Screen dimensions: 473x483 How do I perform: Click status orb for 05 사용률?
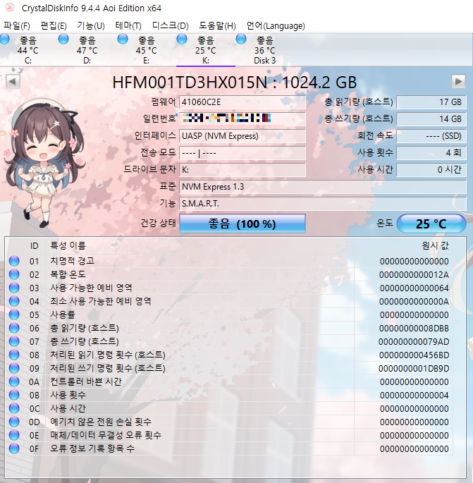[x=14, y=314]
